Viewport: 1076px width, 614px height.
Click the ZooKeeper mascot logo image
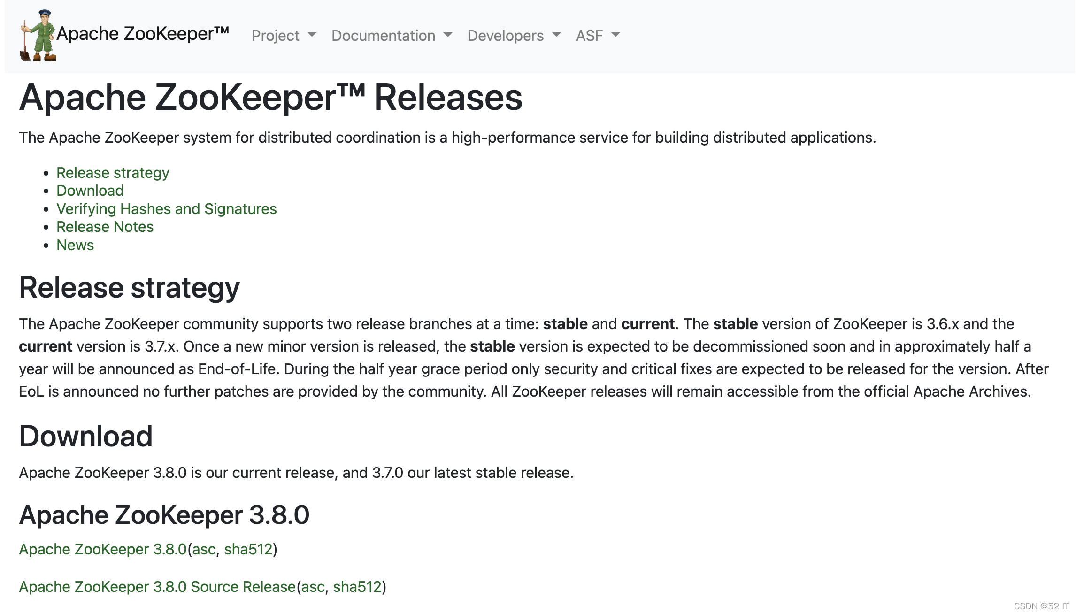tap(38, 36)
